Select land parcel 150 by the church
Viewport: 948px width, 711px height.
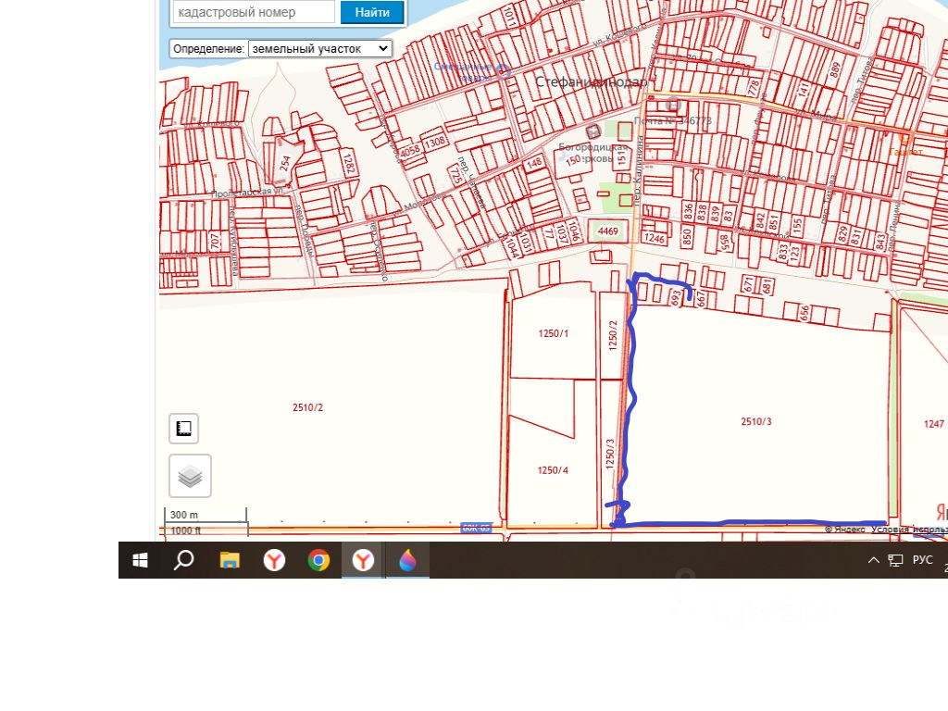click(572, 161)
